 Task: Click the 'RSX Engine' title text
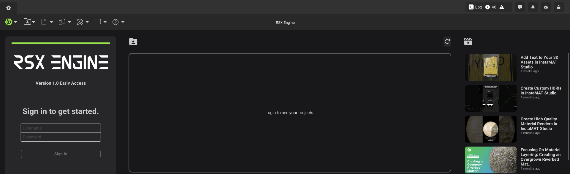click(x=285, y=23)
